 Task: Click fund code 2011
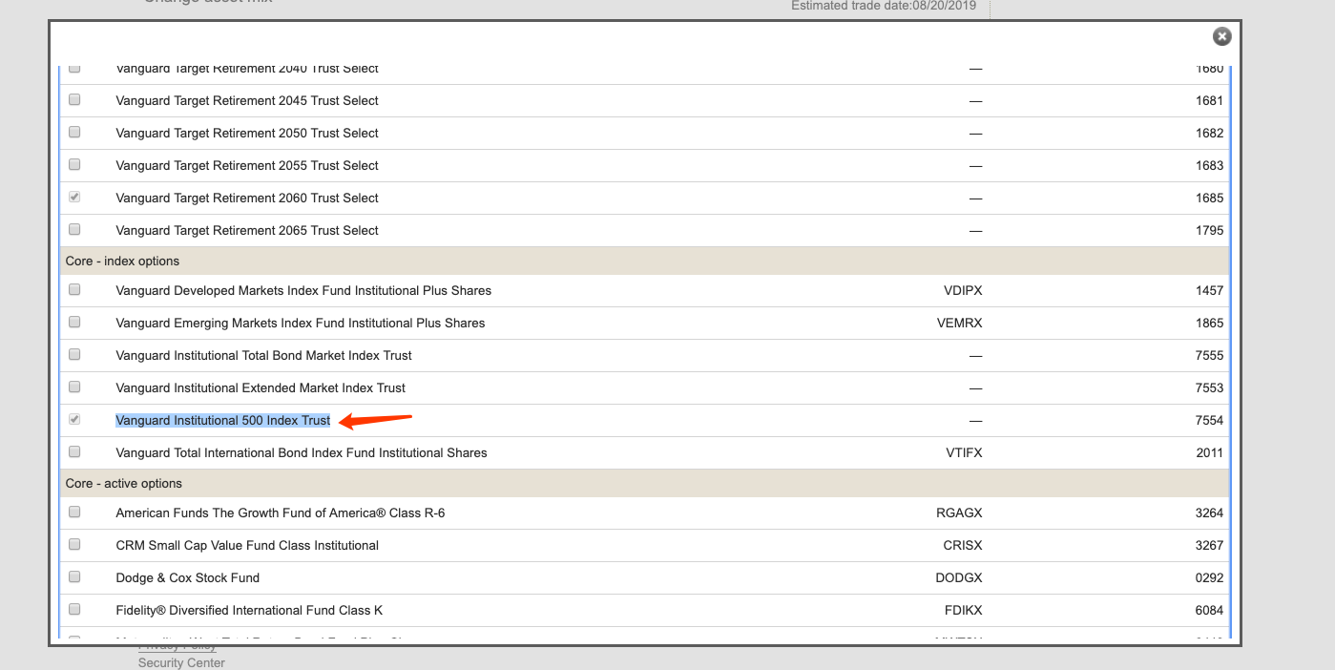click(1209, 452)
